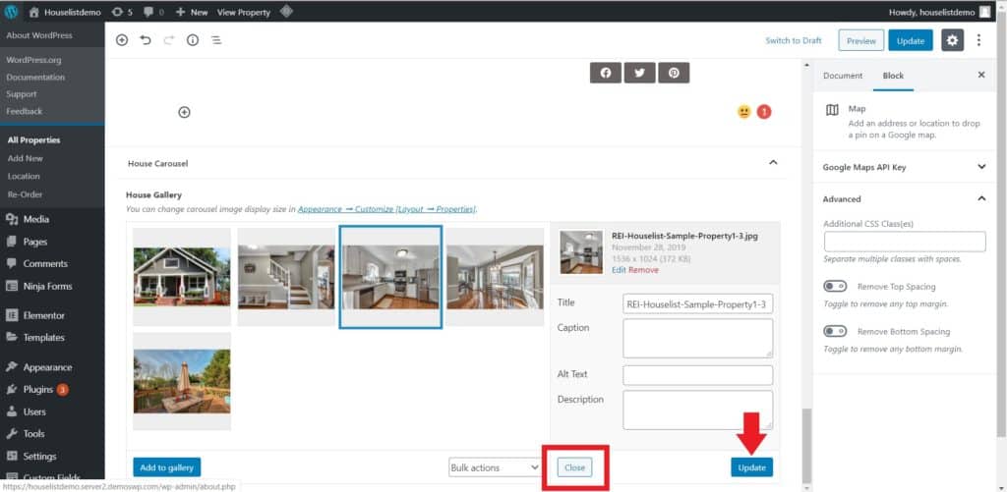Click the Redo arrow
This screenshot has width=1007, height=492.
pos(169,39)
